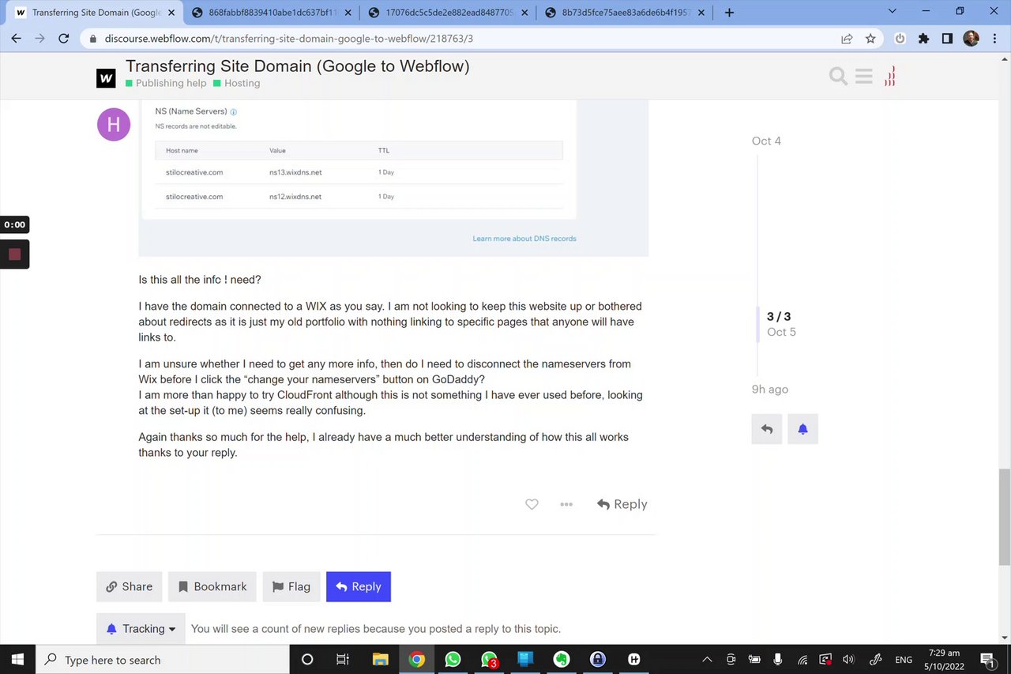Click the Bookmark button

[212, 586]
